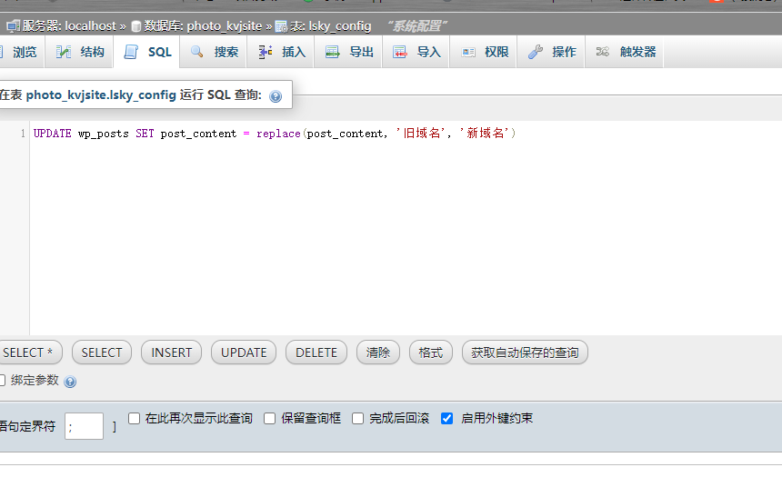Viewport: 782px width, 497px height.
Task: Click the SELECT template button
Action: tap(102, 353)
